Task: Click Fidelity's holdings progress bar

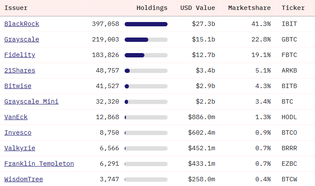Action: (x=146, y=55)
